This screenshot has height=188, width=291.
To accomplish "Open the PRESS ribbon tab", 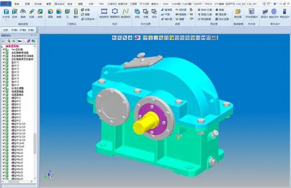I will [208, 4].
